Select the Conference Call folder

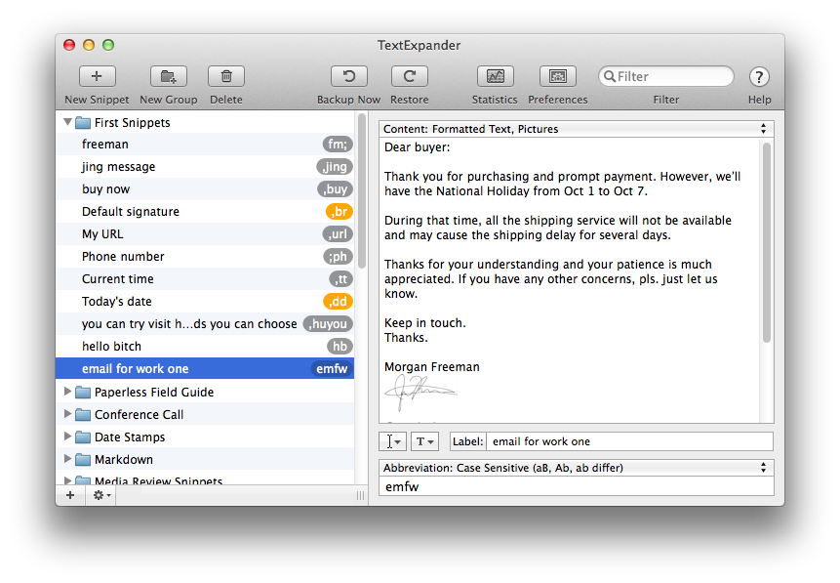click(x=205, y=415)
